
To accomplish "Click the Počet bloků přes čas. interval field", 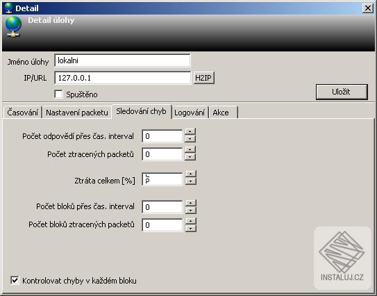I will (162, 207).
